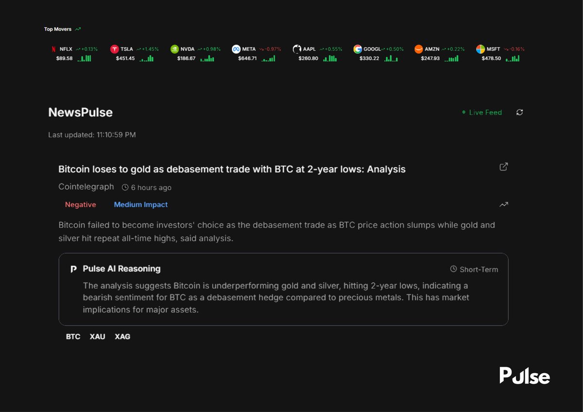Refresh the NewsPulse feed

coord(520,112)
